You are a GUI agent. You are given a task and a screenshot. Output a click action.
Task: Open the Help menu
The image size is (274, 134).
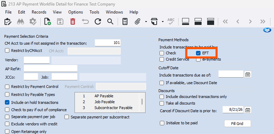coord(134,12)
